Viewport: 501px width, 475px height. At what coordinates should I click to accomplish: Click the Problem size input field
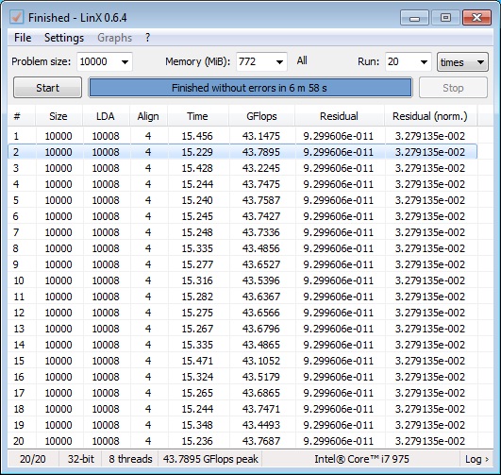(x=98, y=62)
